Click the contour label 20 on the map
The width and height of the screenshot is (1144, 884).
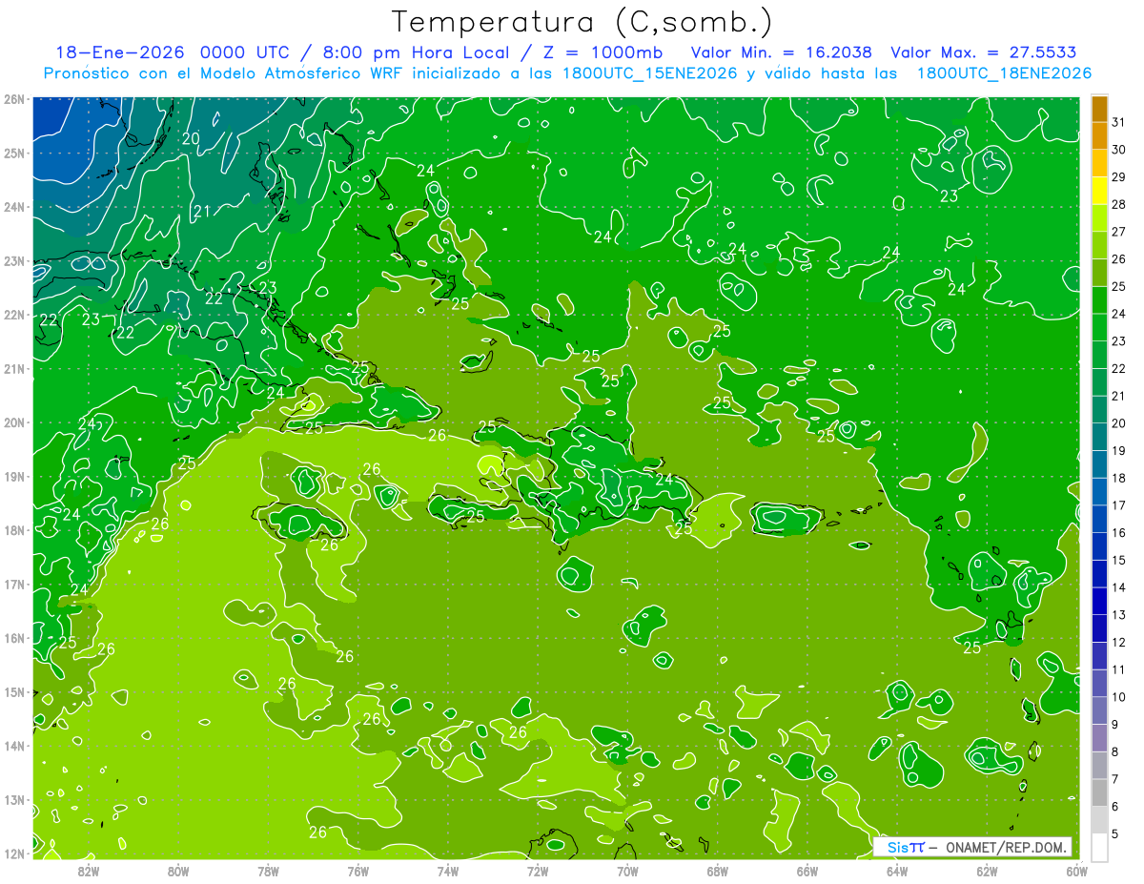point(191,138)
